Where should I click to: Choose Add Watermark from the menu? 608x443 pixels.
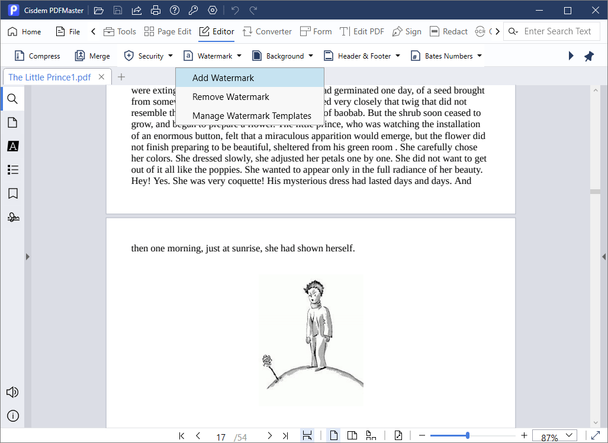coord(250,78)
